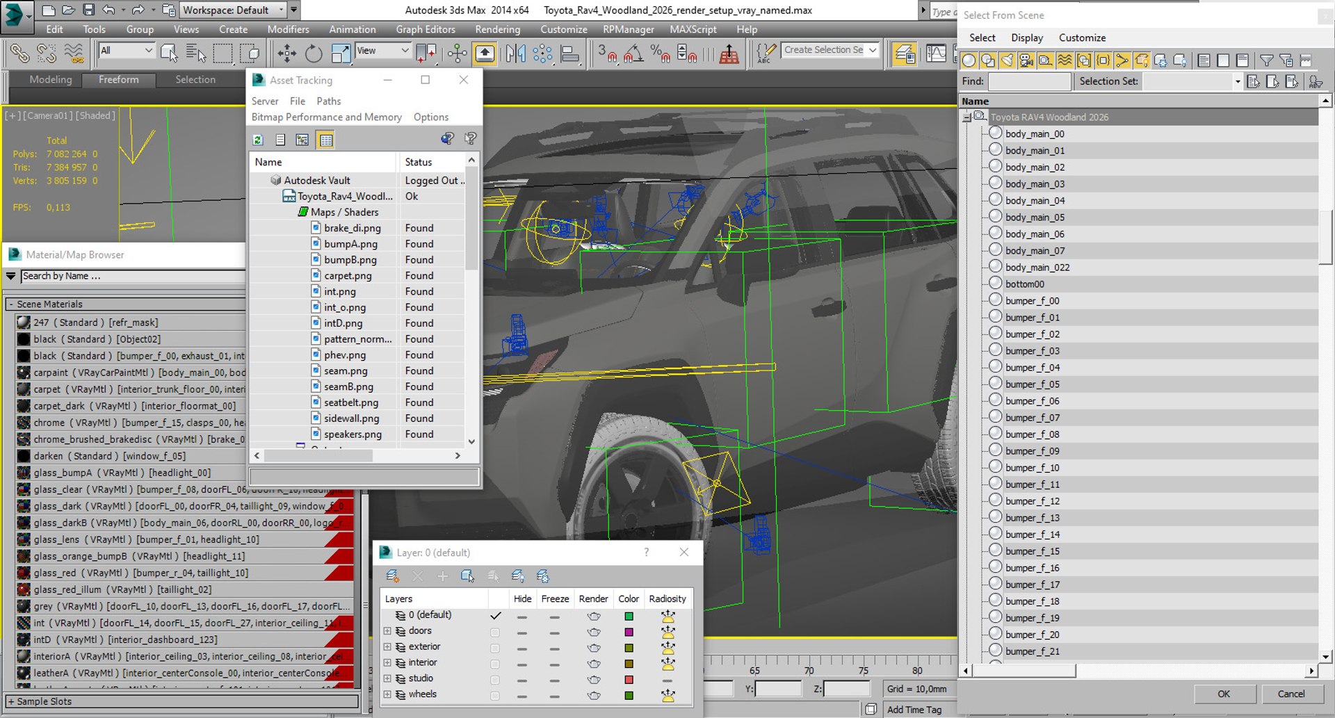Open the Graph Editors menu
The width and height of the screenshot is (1335, 718).
click(426, 29)
